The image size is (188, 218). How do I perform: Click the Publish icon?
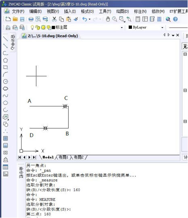[x=45, y=19]
